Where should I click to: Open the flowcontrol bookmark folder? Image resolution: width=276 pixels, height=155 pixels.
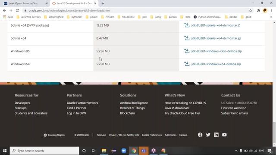(x=126, y=17)
